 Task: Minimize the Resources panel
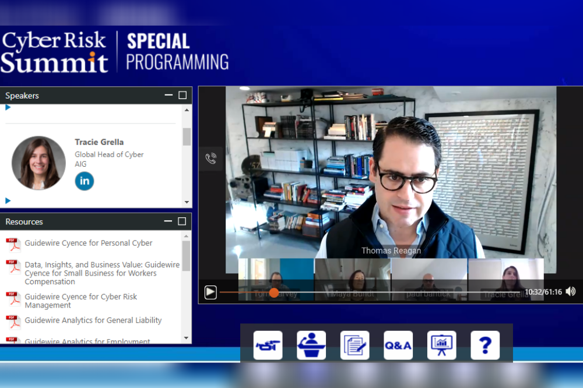[x=168, y=221]
